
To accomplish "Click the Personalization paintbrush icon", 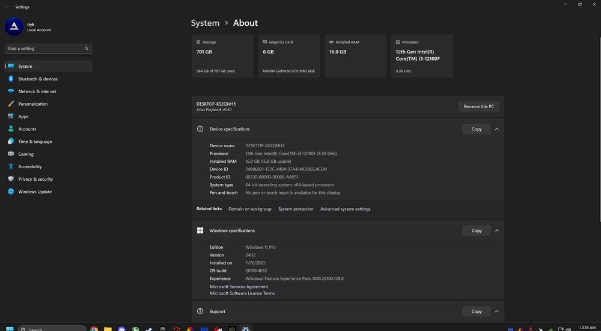I will [11, 104].
